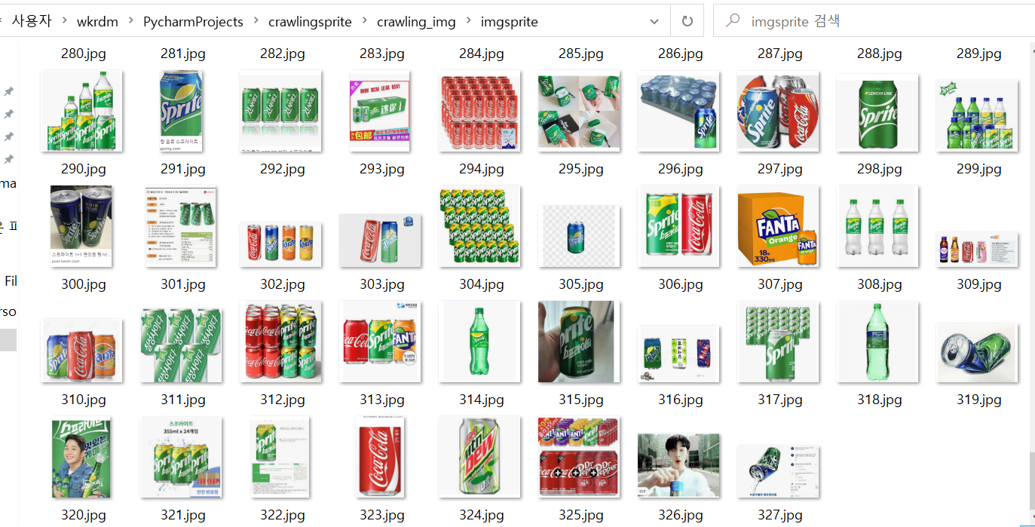Viewport: 1035px width, 527px height.
Task: Select 299.jpg Sprite bottle group thumbnail
Action: point(977,115)
